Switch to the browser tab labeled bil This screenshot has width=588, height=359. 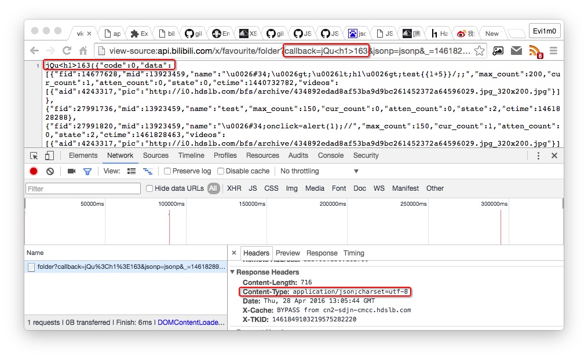point(167,34)
